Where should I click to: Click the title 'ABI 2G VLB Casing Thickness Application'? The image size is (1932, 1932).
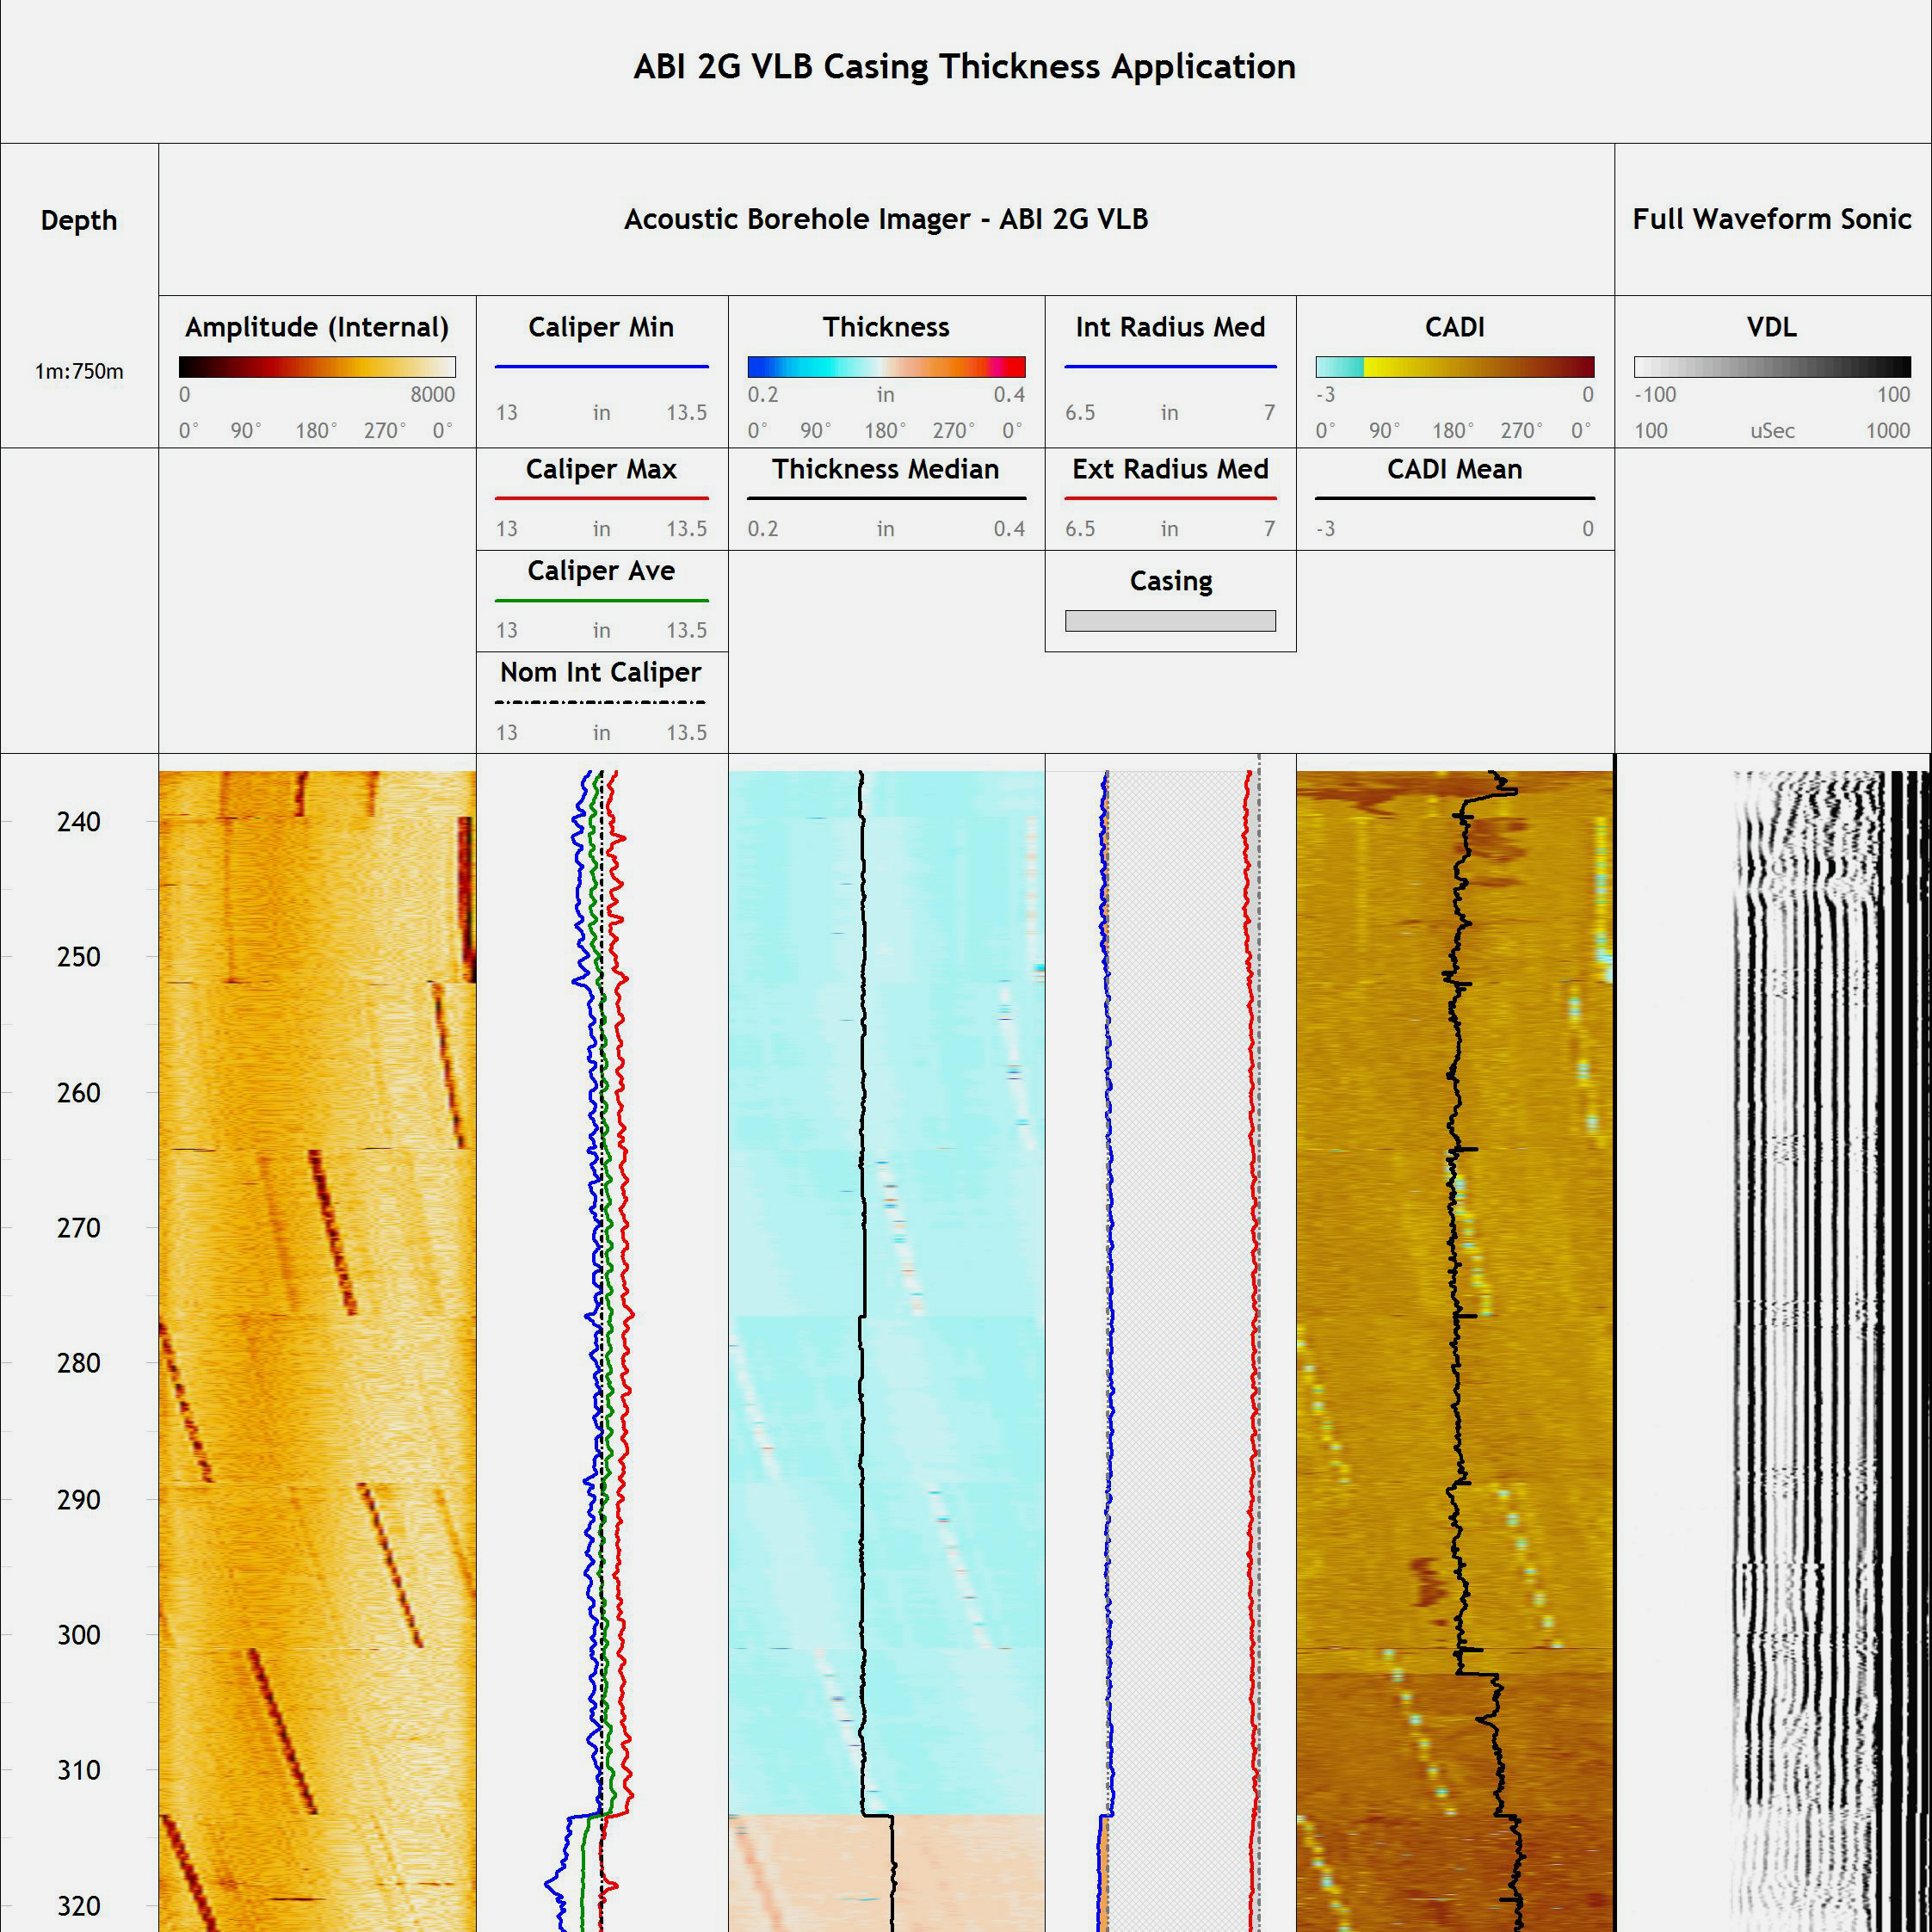pyautogui.click(x=965, y=67)
